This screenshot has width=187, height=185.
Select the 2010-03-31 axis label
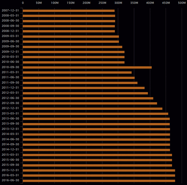coord(10,57)
